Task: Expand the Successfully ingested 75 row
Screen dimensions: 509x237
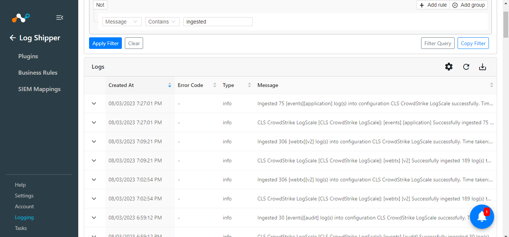Action: click(94, 122)
